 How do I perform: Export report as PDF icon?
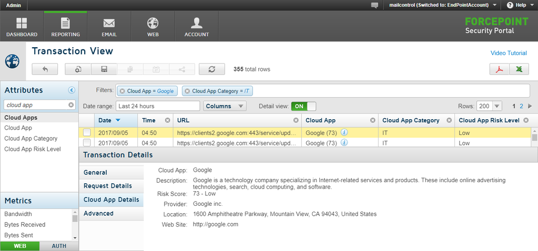tap(499, 69)
